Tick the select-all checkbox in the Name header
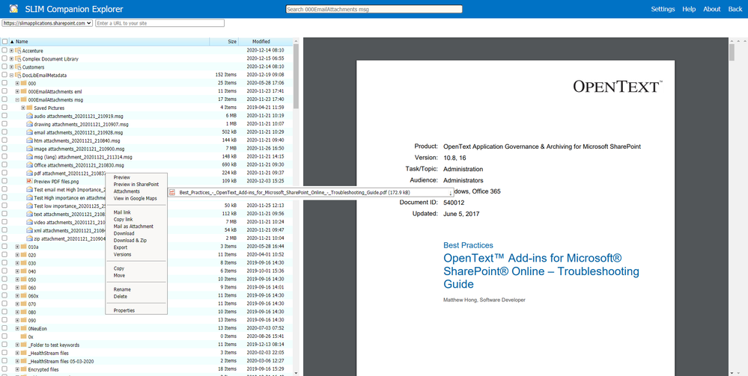The image size is (748, 376). (4, 42)
